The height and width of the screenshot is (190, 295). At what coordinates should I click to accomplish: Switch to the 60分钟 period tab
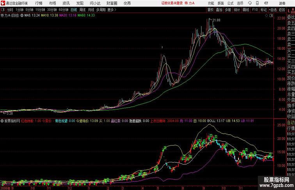[64, 10]
